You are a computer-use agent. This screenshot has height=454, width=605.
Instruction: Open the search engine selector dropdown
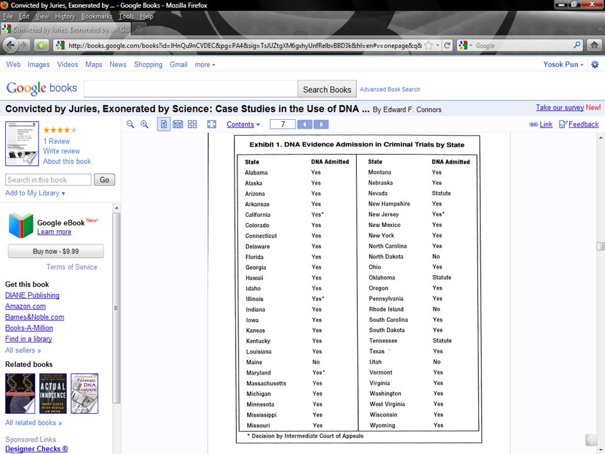pos(465,45)
